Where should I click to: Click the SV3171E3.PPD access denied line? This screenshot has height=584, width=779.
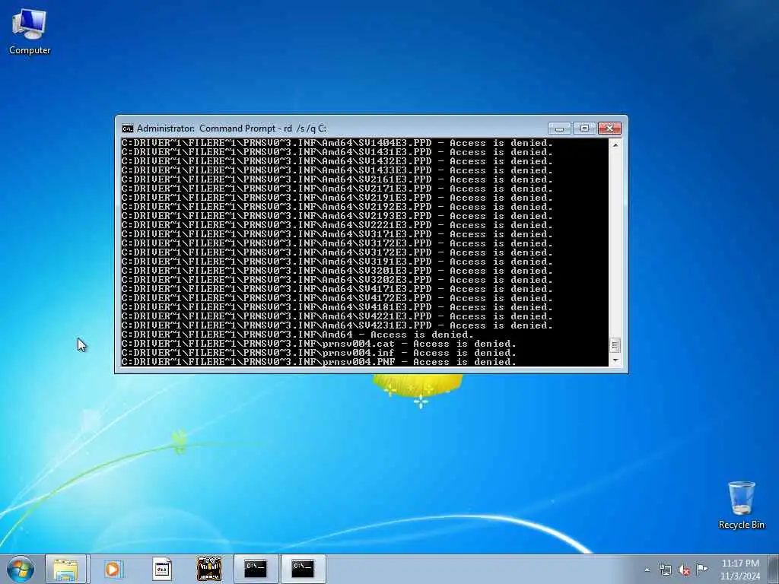tap(337, 234)
